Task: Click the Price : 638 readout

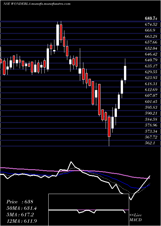Action: point(20,202)
